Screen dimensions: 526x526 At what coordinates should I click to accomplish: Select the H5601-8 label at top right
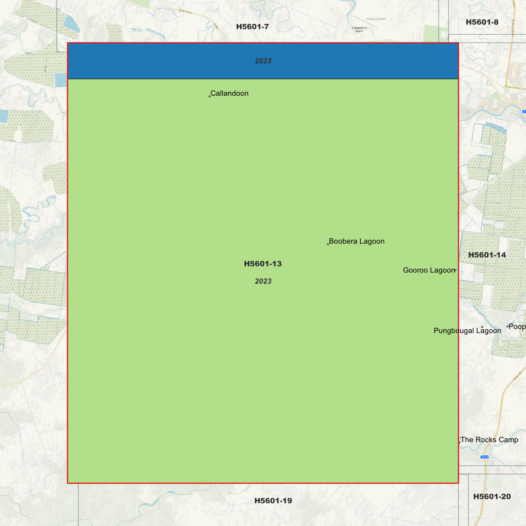tap(482, 22)
